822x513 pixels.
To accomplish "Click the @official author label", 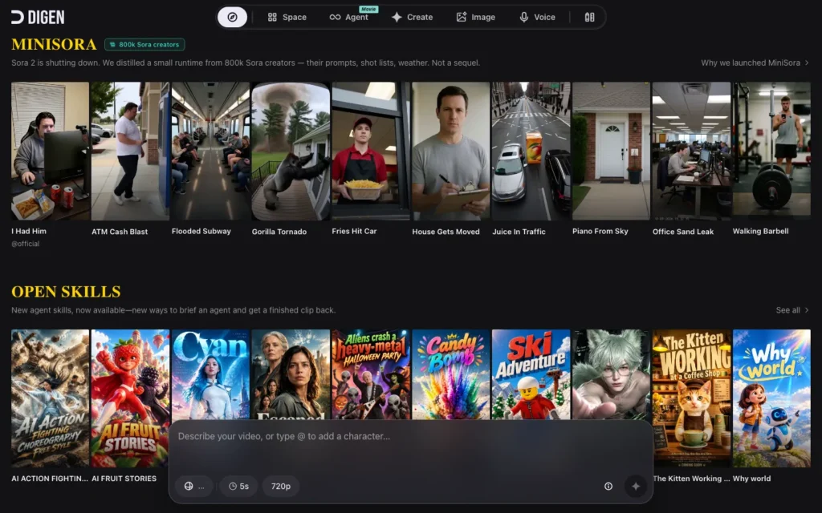I will (25, 244).
